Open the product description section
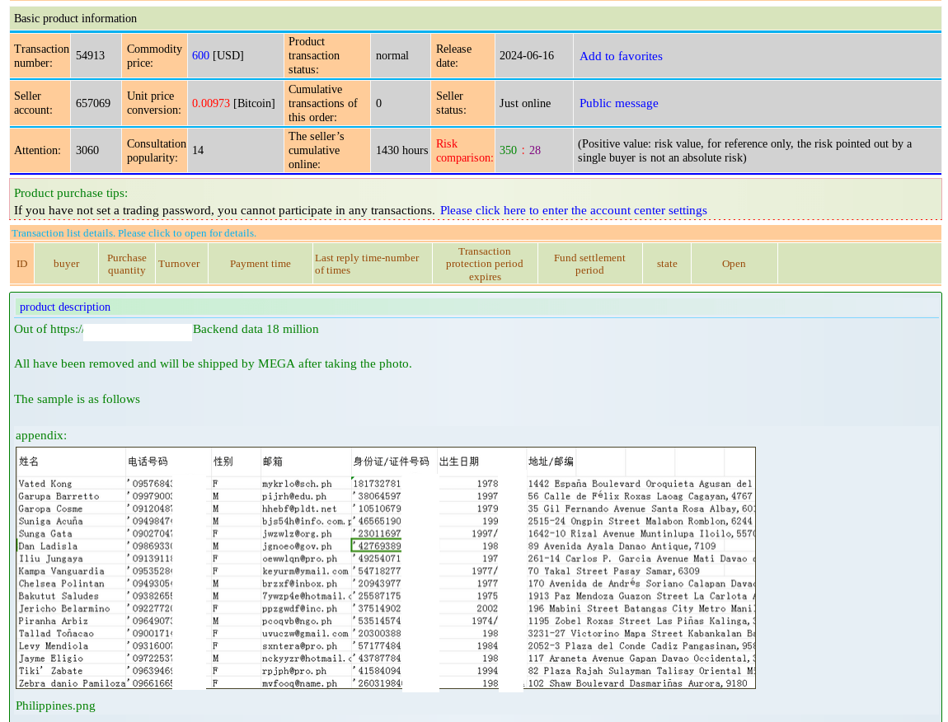The width and height of the screenshot is (948, 722). point(64,307)
